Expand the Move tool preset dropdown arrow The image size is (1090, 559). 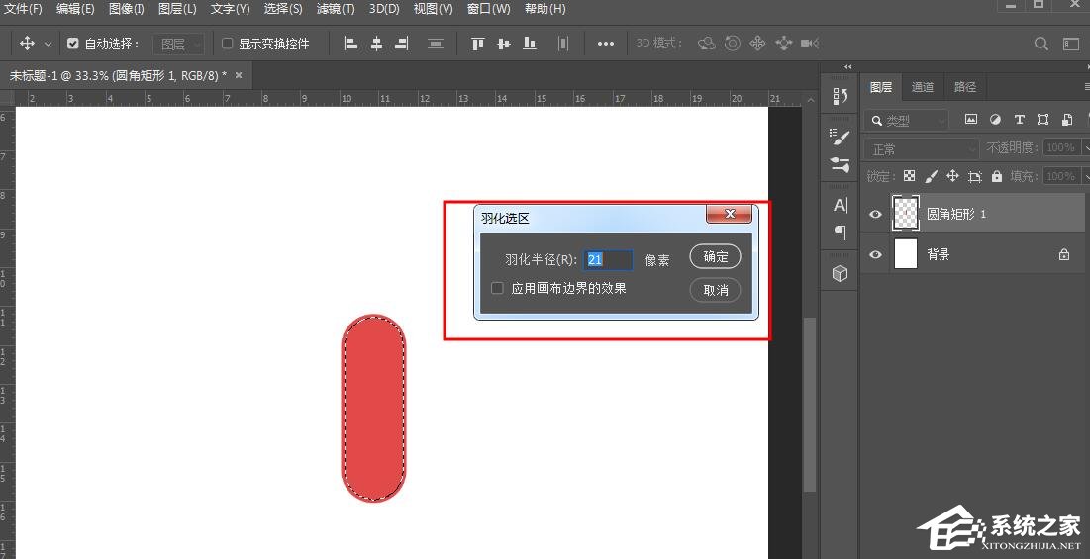pyautogui.click(x=48, y=44)
